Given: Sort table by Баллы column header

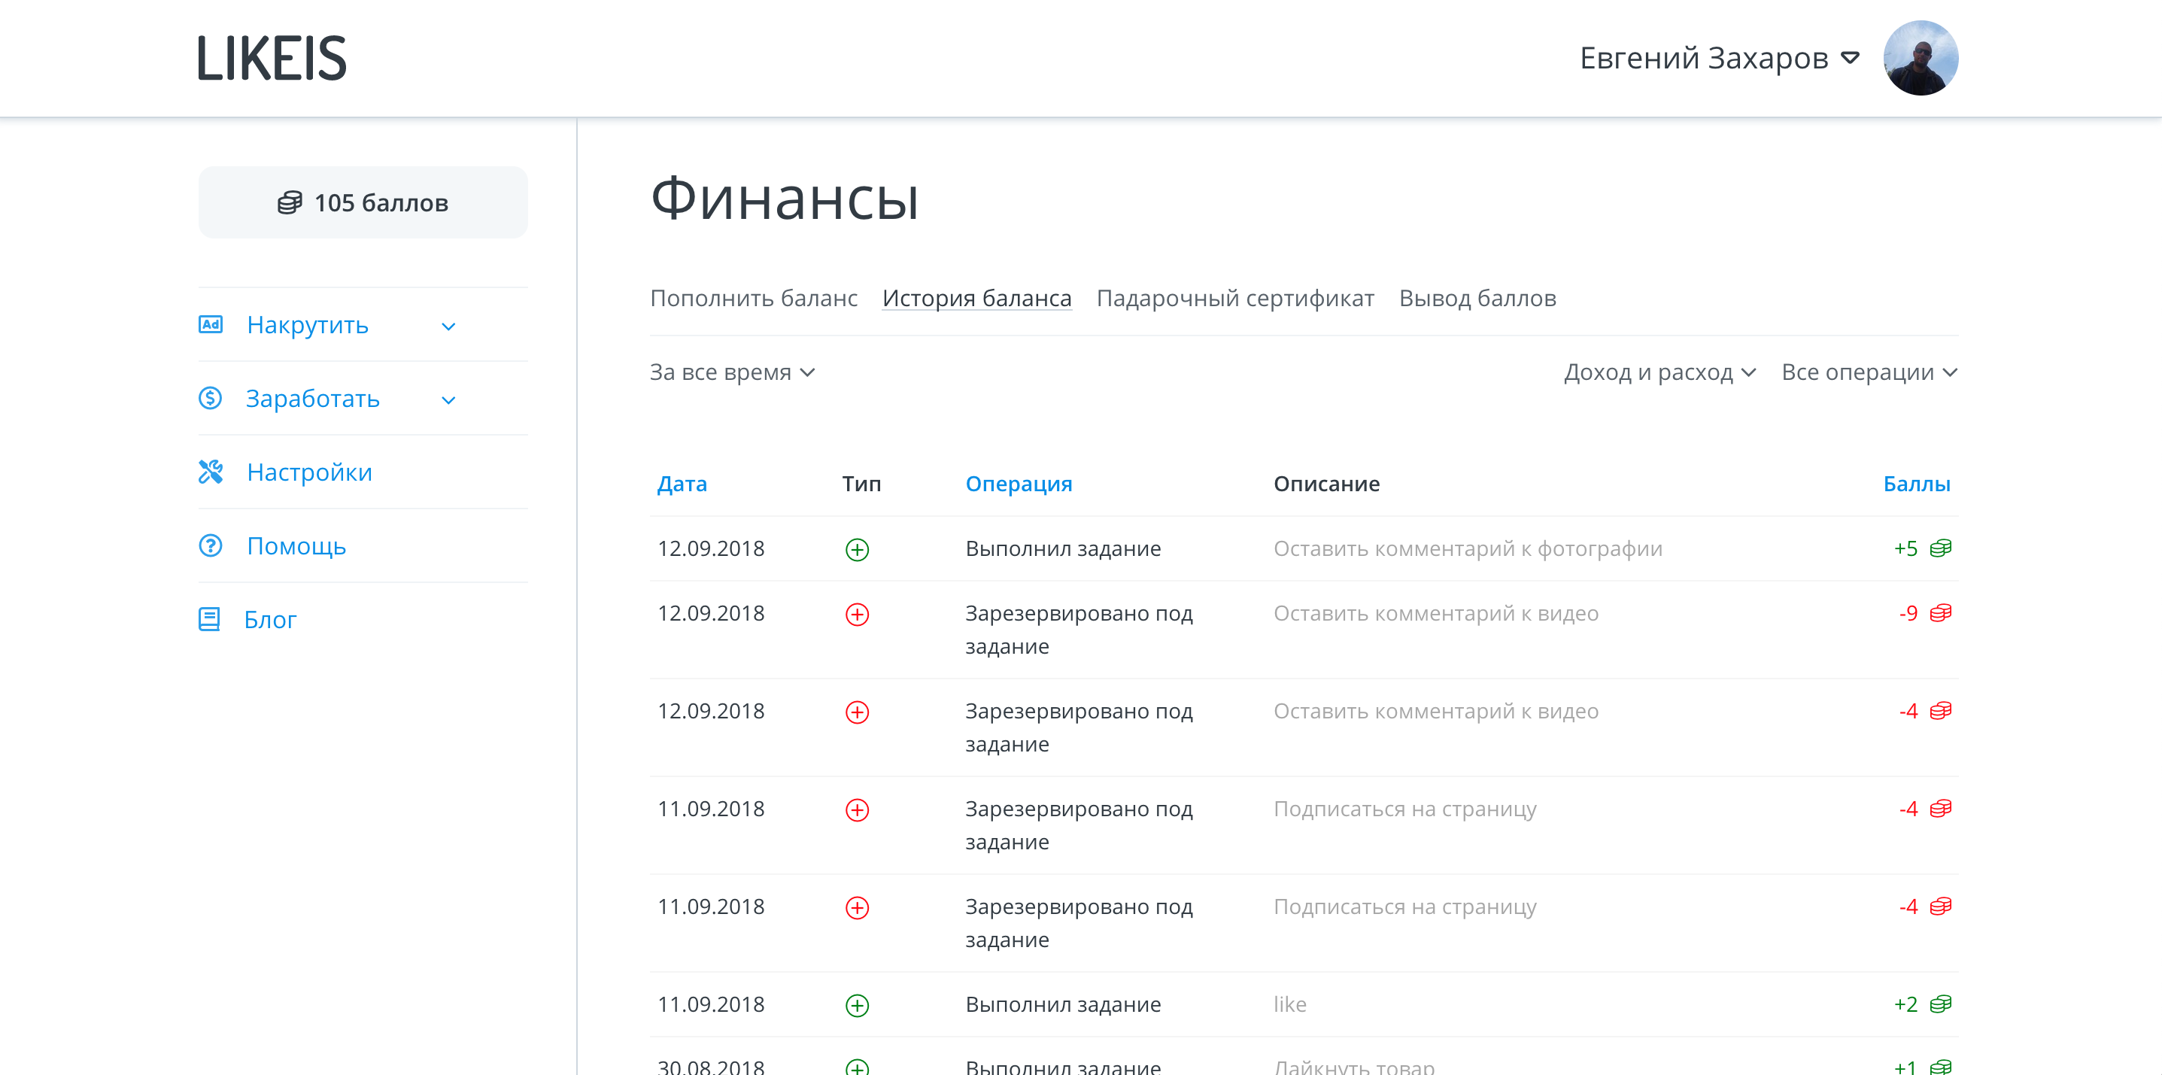Looking at the screenshot, I should (1915, 484).
